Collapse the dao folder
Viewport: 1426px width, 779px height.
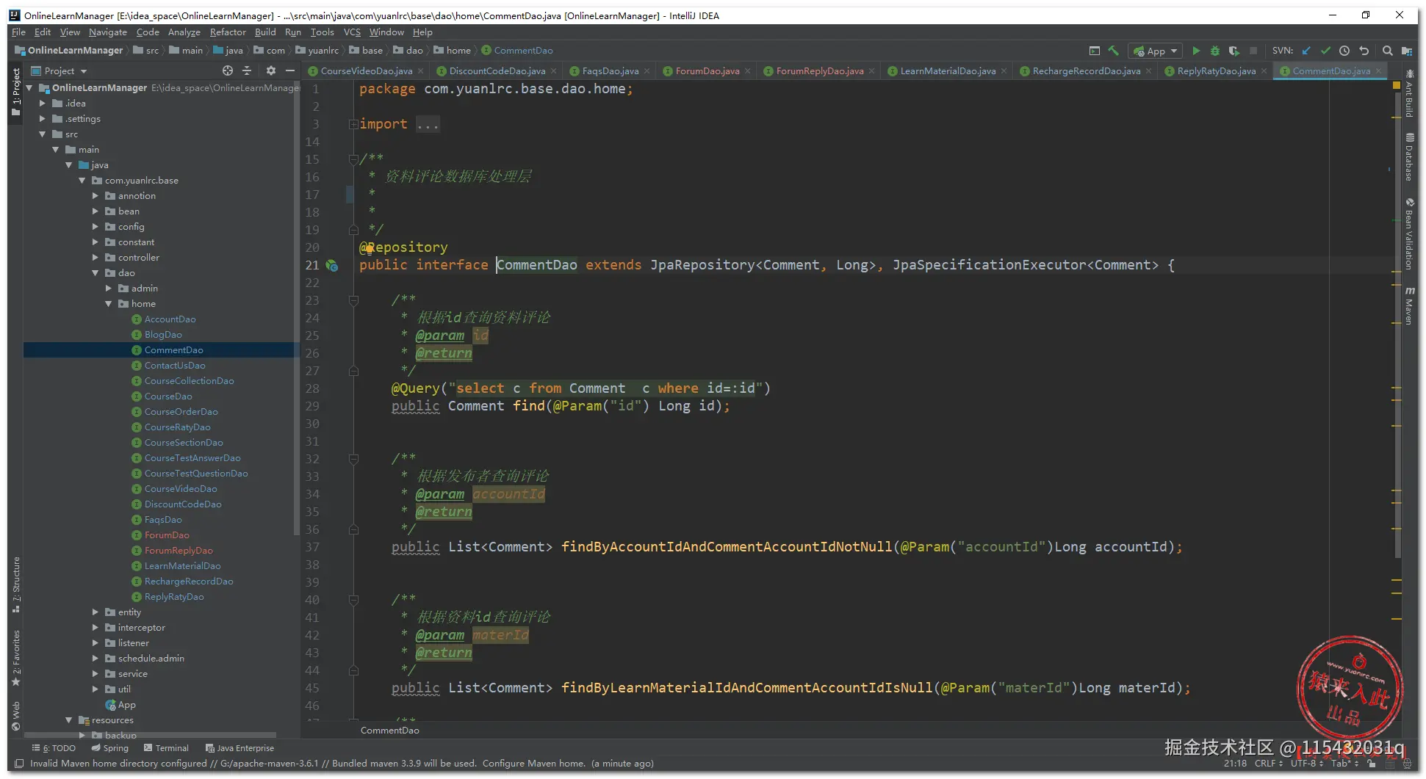click(x=96, y=273)
